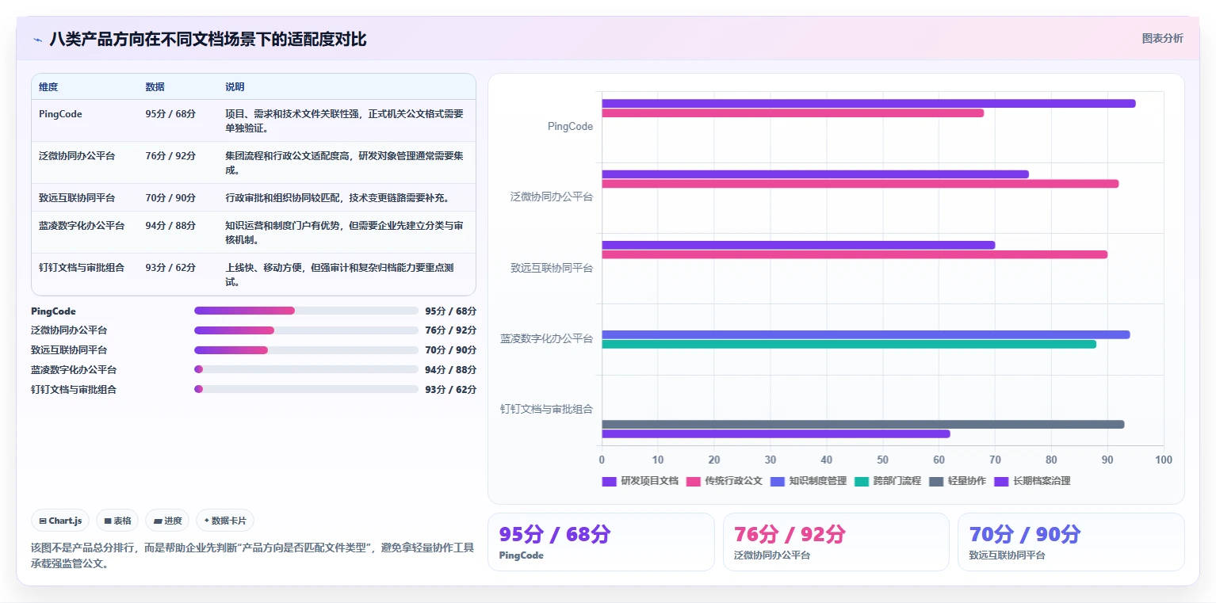Toggle the 跨部门流程 legend item

click(x=888, y=481)
